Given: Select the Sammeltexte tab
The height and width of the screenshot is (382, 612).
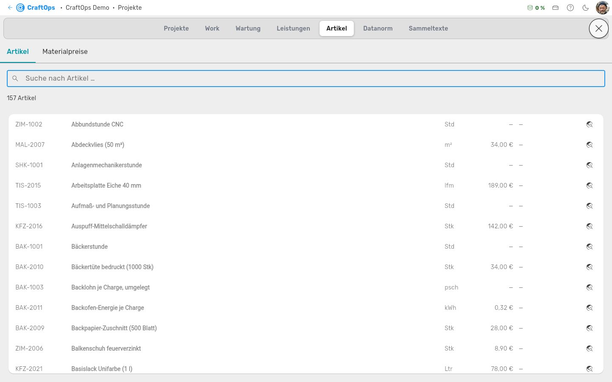Looking at the screenshot, I should 428,28.
